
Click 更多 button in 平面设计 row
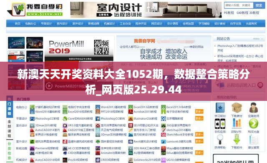coord(199,118)
